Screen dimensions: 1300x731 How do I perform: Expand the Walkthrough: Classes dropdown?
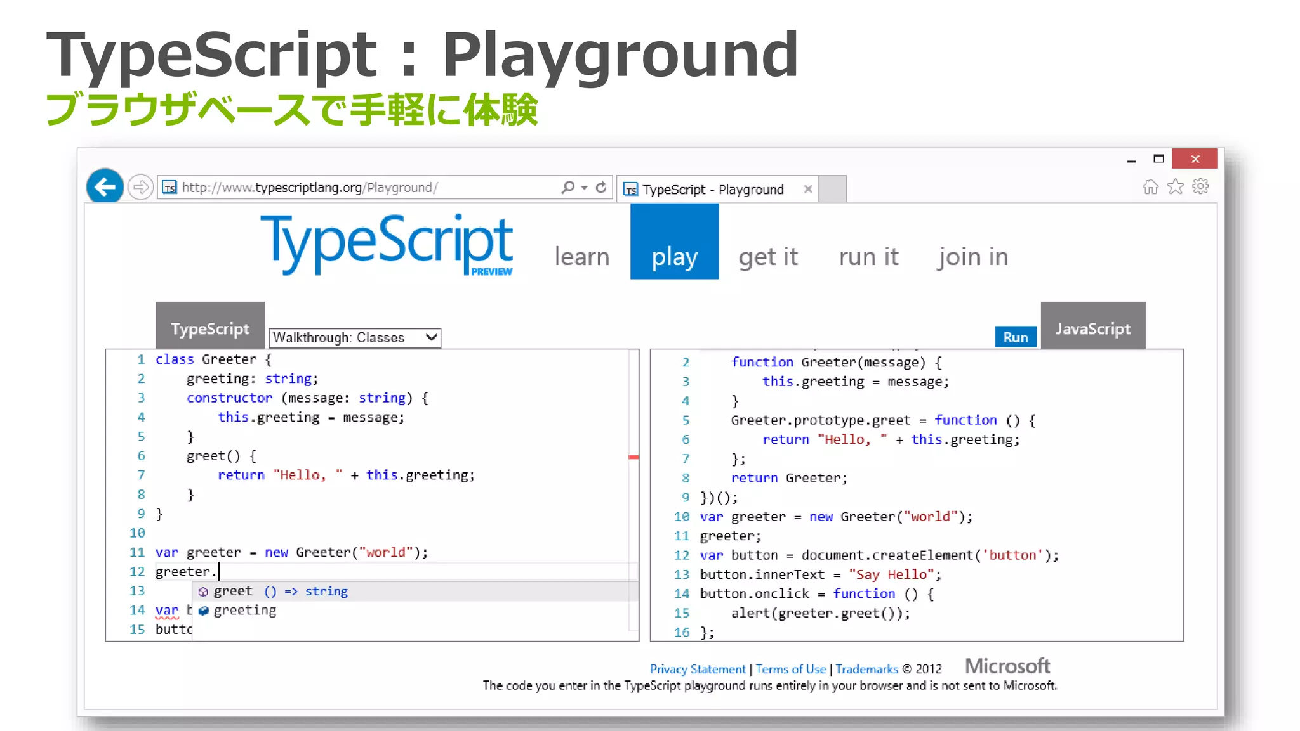coord(355,337)
